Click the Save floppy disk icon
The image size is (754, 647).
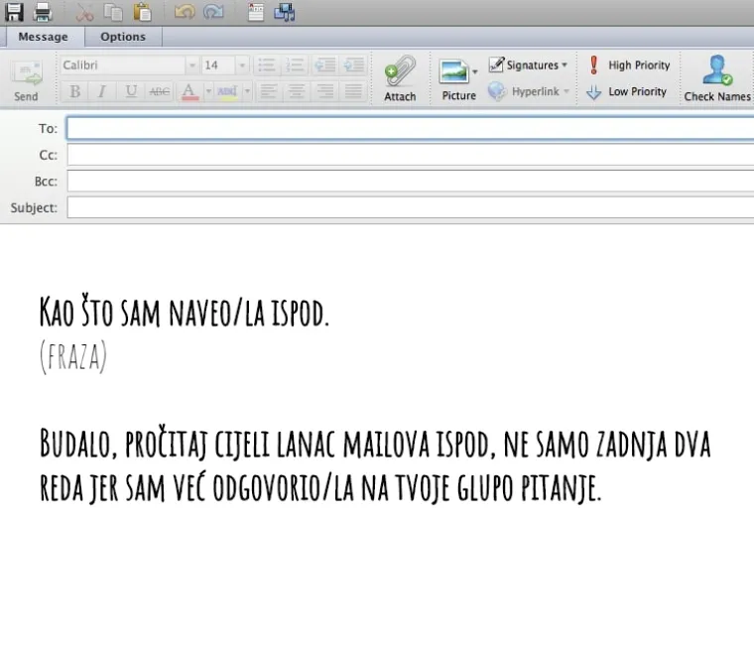(14, 12)
